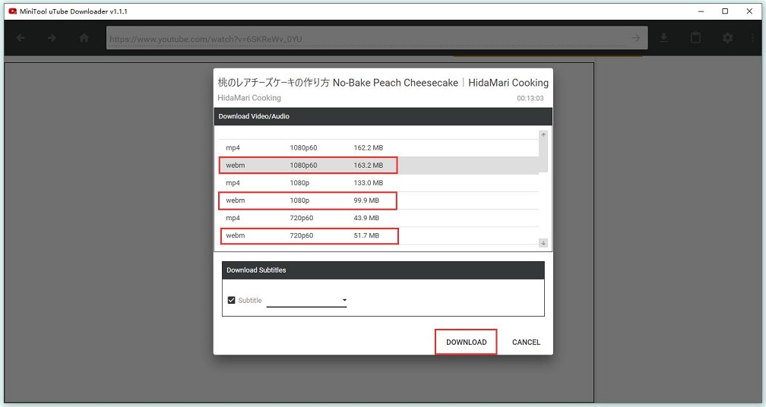Click the format list scrollbar thumb

pos(543,155)
